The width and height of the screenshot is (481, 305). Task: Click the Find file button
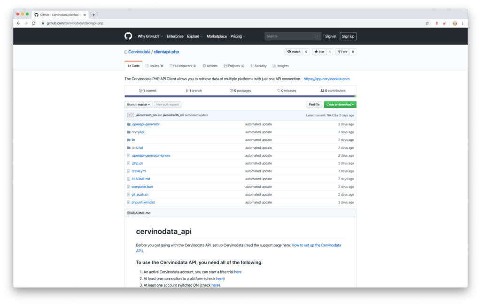coord(314,105)
